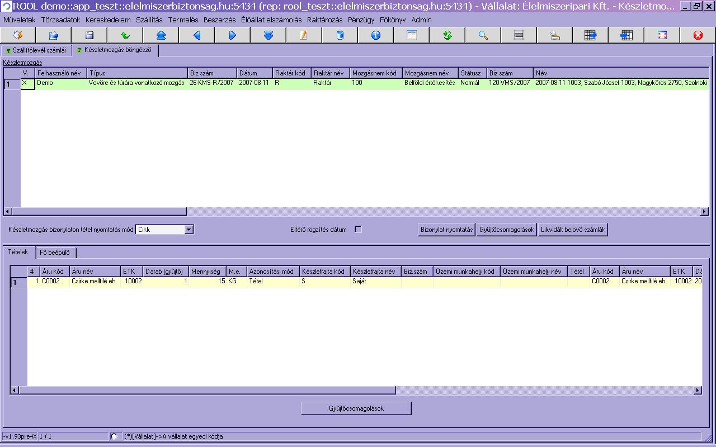The width and height of the screenshot is (716, 447).
Task: Click the floppy disk save icon
Action: [89, 35]
